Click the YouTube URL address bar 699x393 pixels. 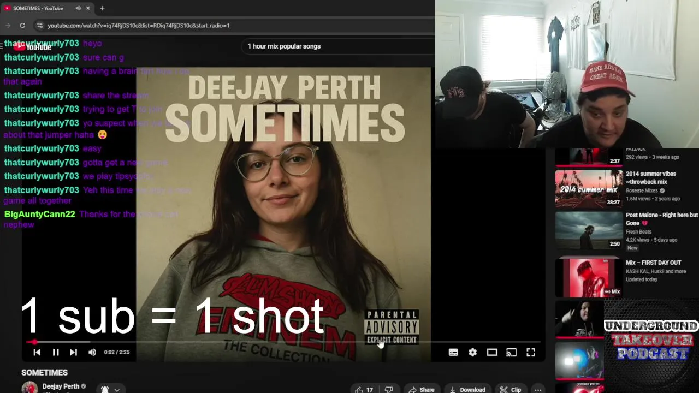point(138,26)
